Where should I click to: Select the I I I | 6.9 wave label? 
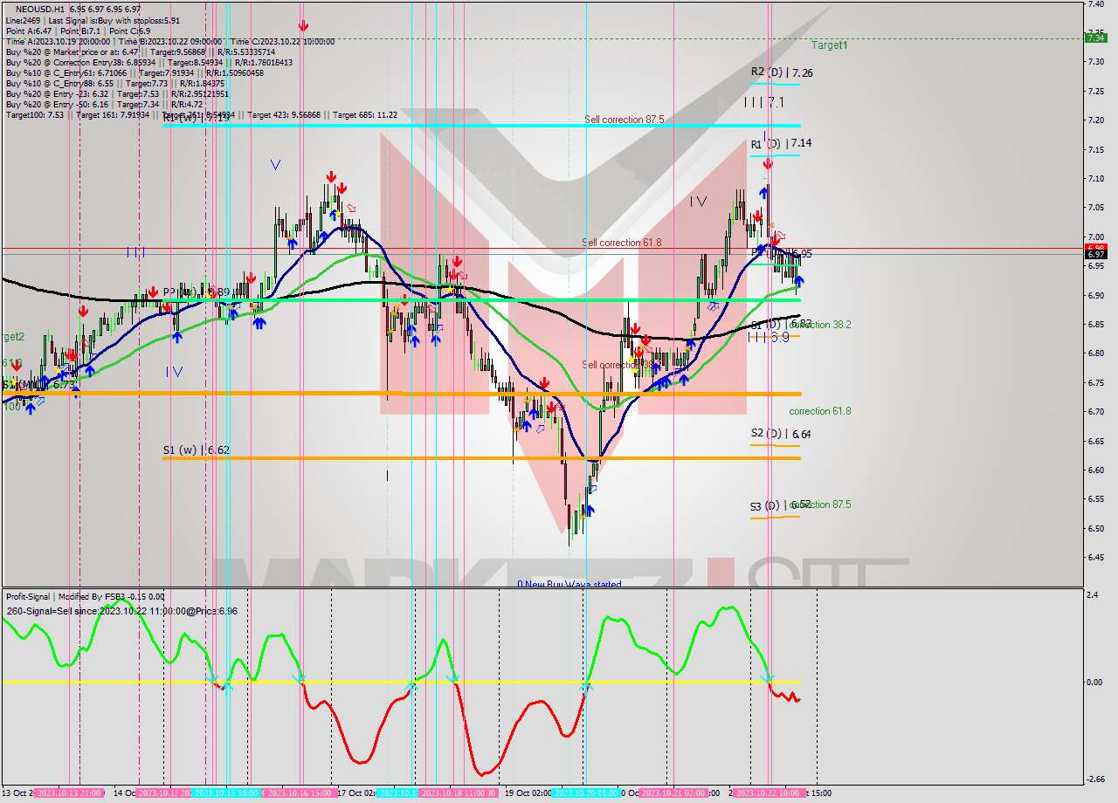point(769,337)
